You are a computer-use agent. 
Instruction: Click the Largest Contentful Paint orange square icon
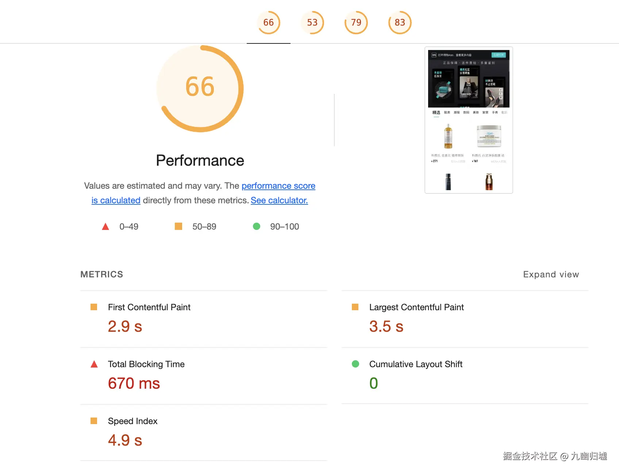point(355,307)
